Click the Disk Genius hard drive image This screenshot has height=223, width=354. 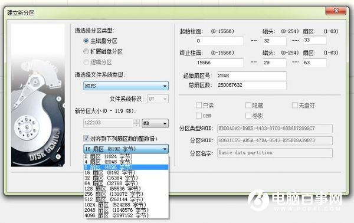38,95
